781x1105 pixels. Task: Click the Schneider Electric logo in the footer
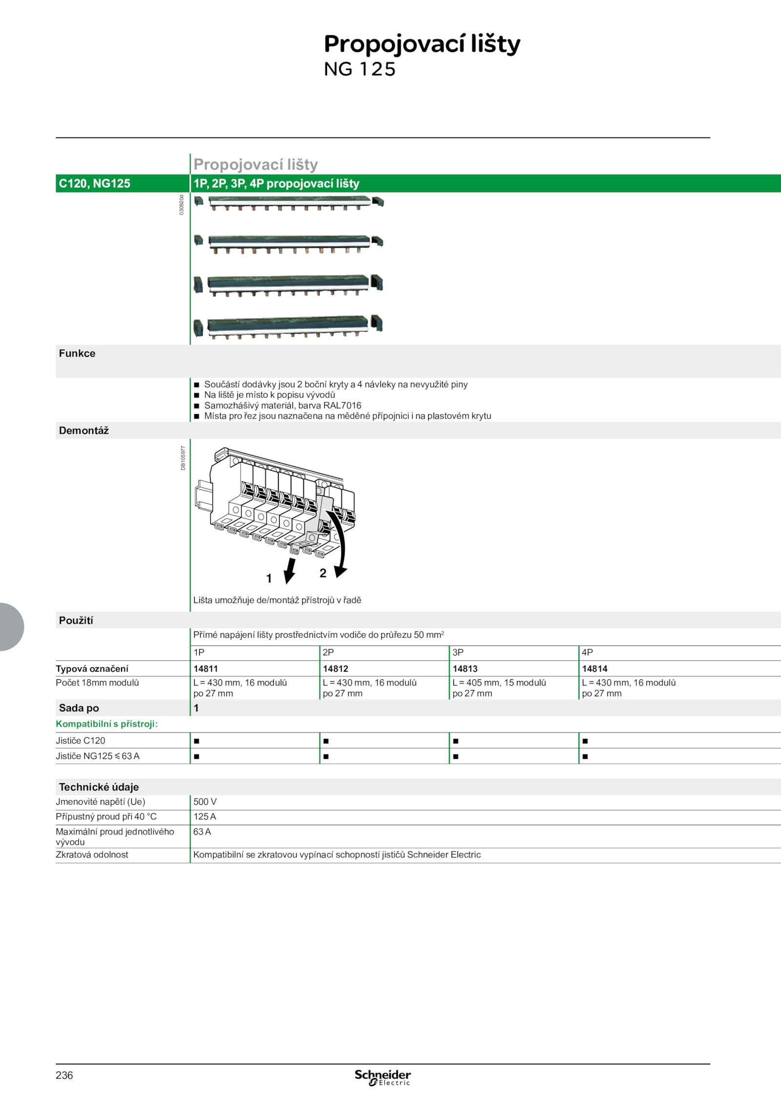click(x=382, y=1077)
